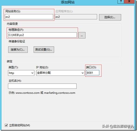The height and width of the screenshot is (131, 137).
Task: Open the 类型 http dropdown
Action: (x=21, y=73)
